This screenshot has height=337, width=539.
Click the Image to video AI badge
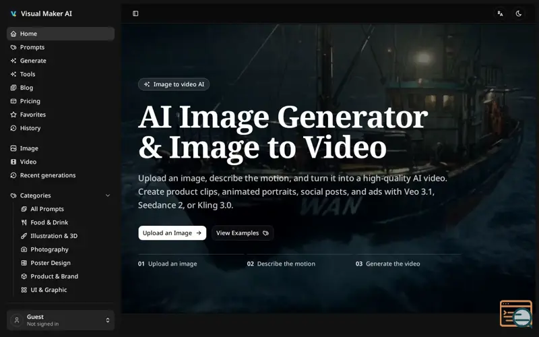174,84
